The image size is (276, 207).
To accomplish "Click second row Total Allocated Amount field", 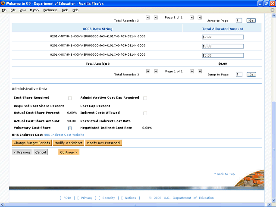I will coord(223,46).
